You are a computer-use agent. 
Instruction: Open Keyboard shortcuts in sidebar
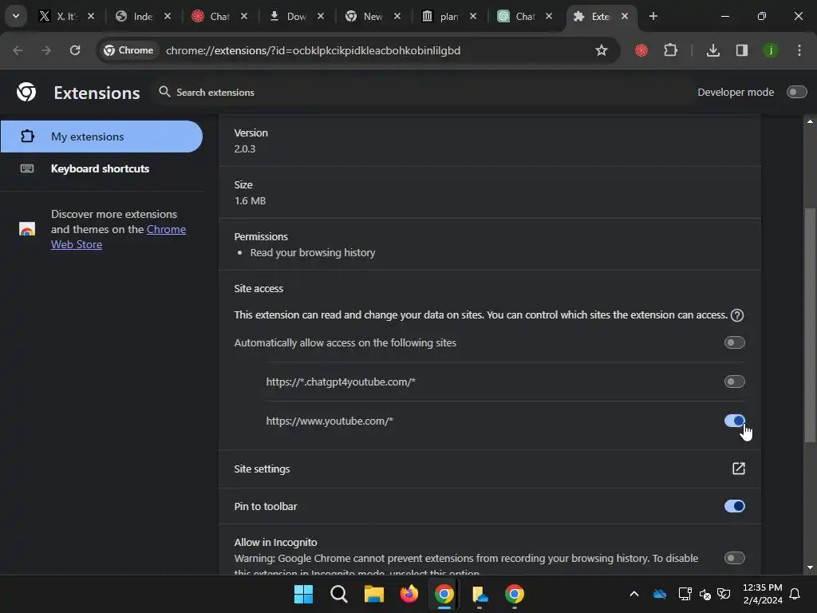[101, 168]
